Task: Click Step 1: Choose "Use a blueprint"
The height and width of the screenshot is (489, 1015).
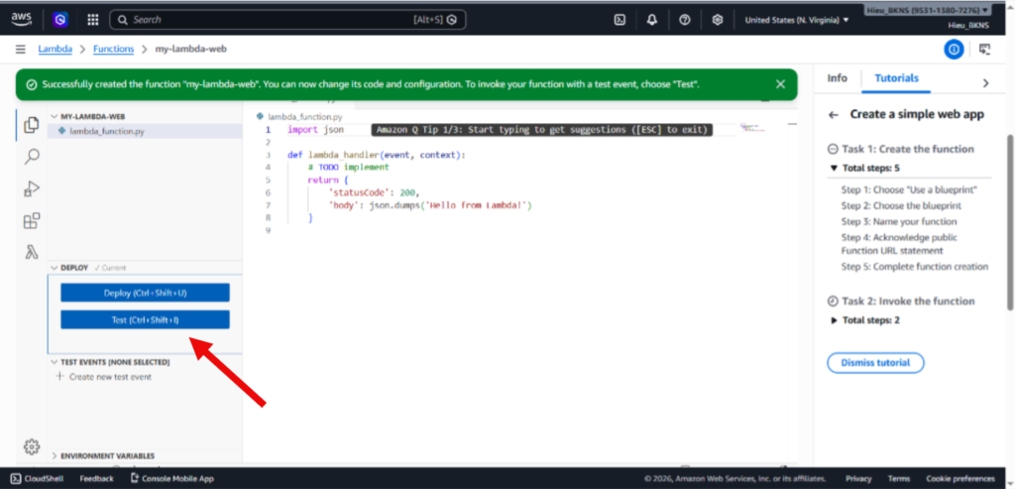Action: tap(909, 190)
